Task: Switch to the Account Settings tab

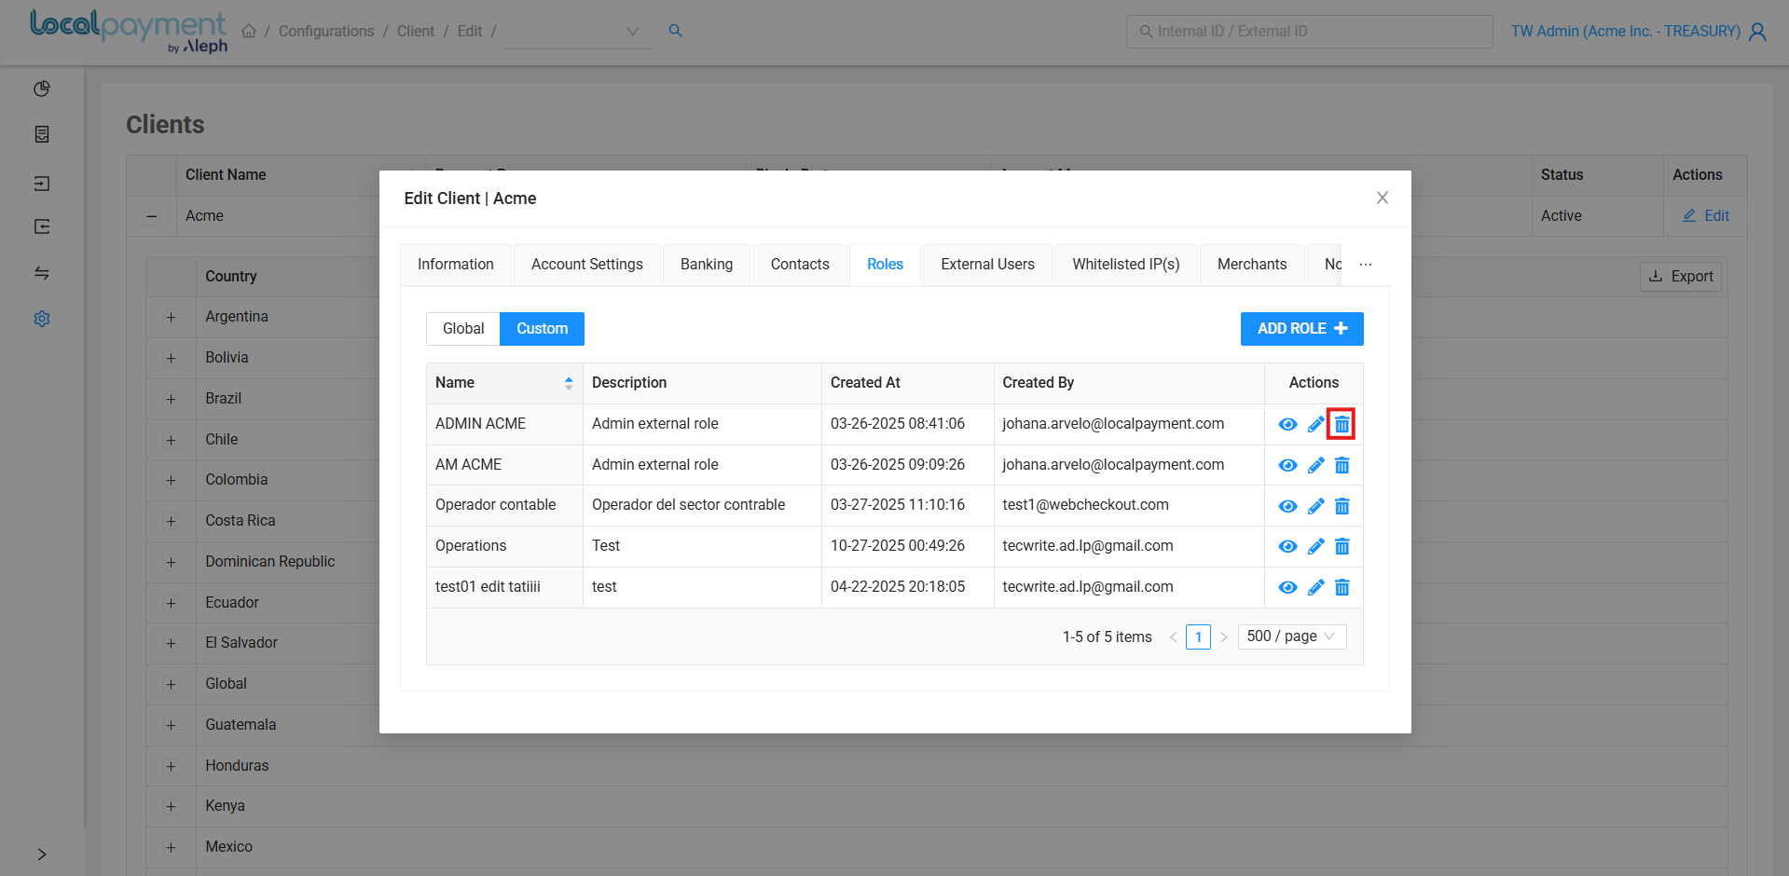Action: click(587, 265)
